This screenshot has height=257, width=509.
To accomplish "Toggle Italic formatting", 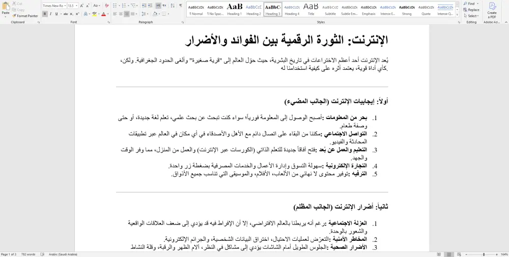I will (x=50, y=14).
